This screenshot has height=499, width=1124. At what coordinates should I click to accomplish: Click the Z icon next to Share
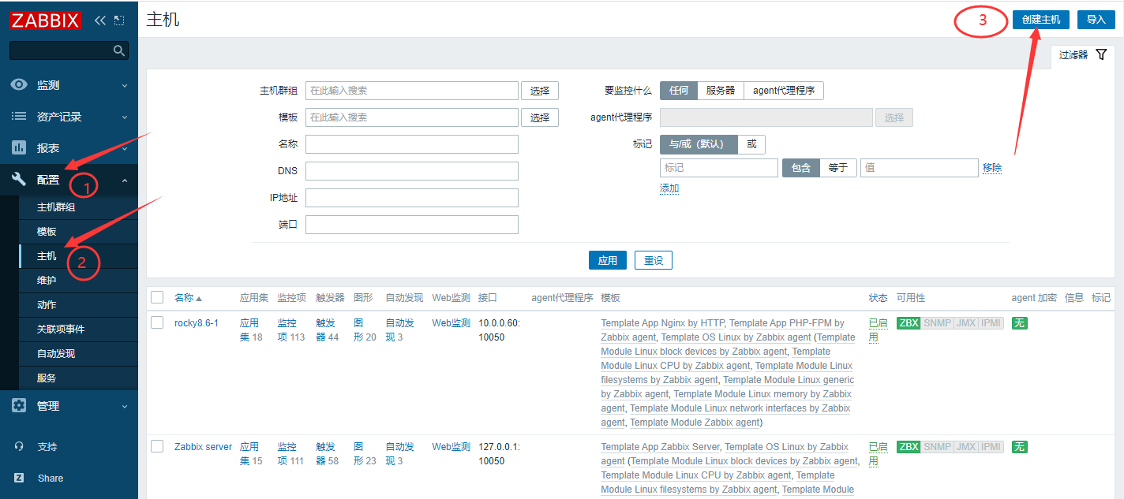[x=19, y=478]
